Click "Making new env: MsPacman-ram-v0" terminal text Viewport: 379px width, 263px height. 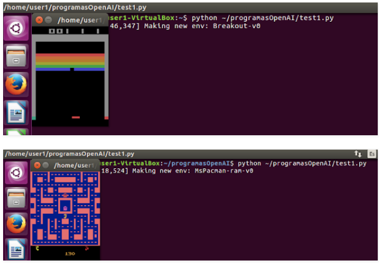193,171
